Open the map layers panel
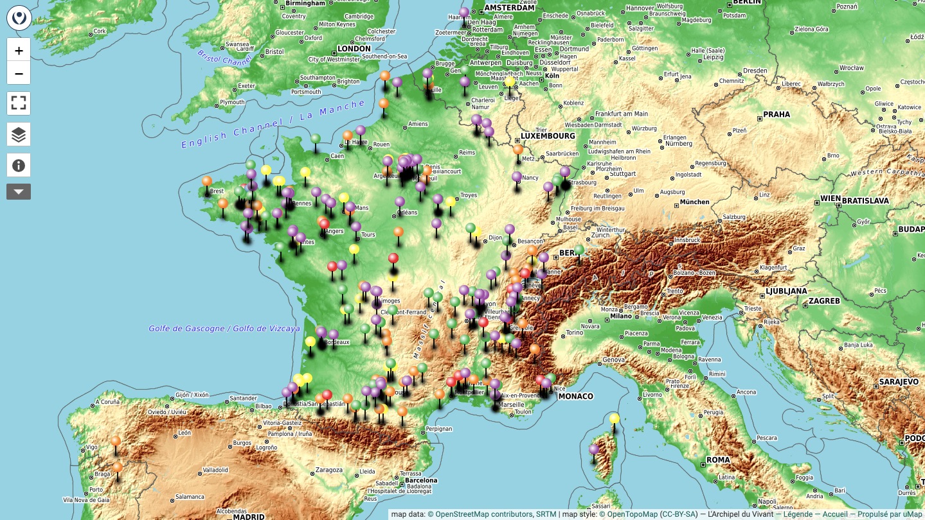Viewport: 925px width, 520px height. click(19, 134)
